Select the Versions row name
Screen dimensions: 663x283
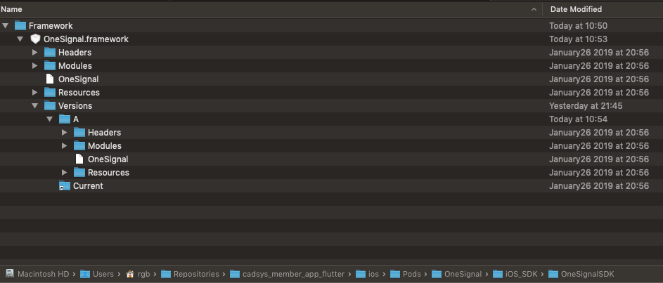click(75, 106)
